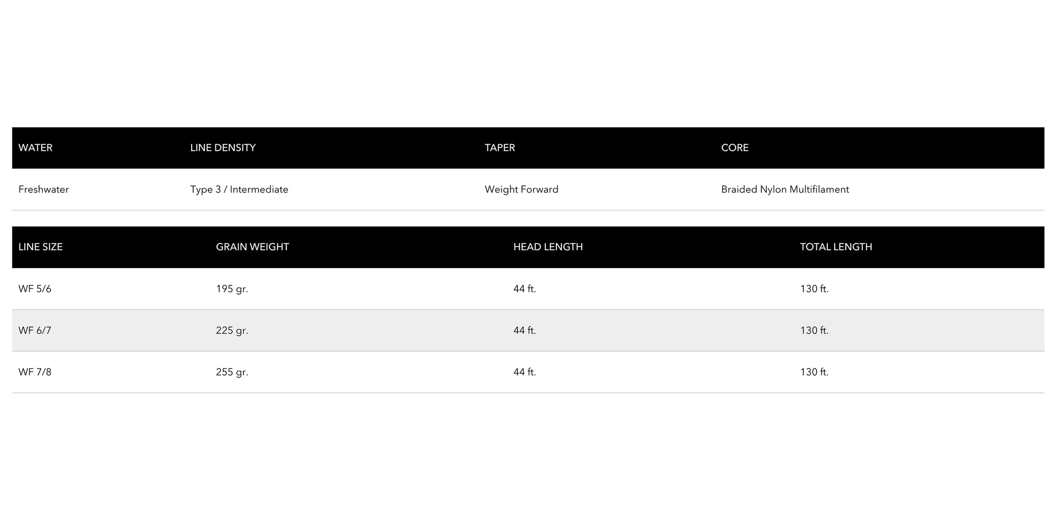Click the 130 ft. total length for WF 7/8
1056x528 pixels.
click(x=814, y=372)
